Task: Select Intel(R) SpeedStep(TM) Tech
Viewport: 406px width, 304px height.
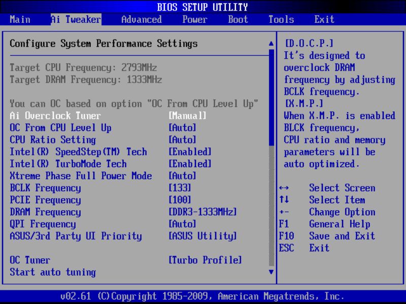Action: click(x=78, y=151)
